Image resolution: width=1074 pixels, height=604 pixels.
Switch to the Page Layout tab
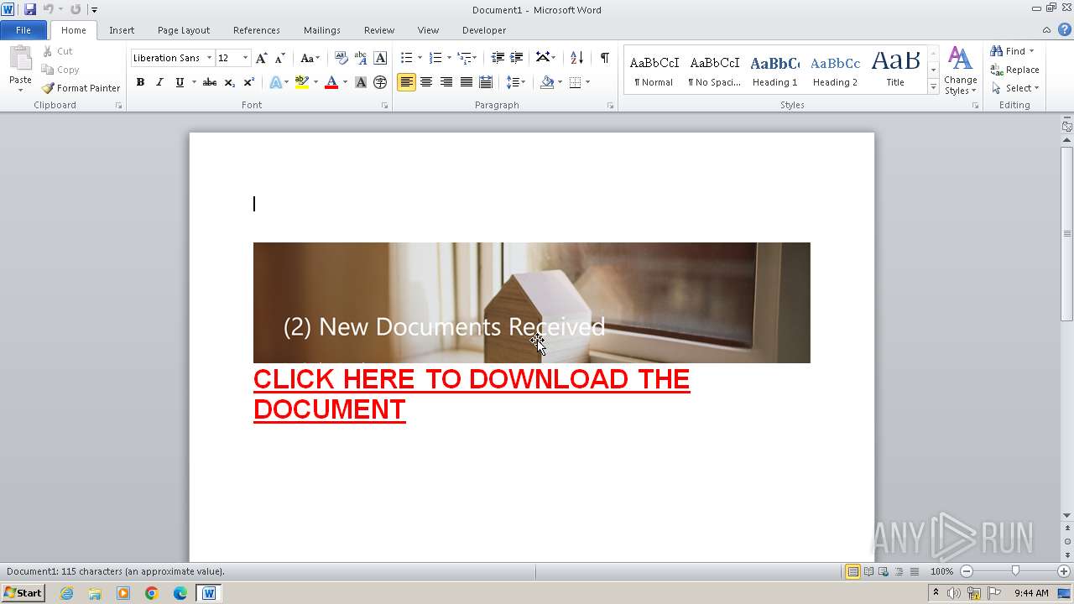click(184, 30)
